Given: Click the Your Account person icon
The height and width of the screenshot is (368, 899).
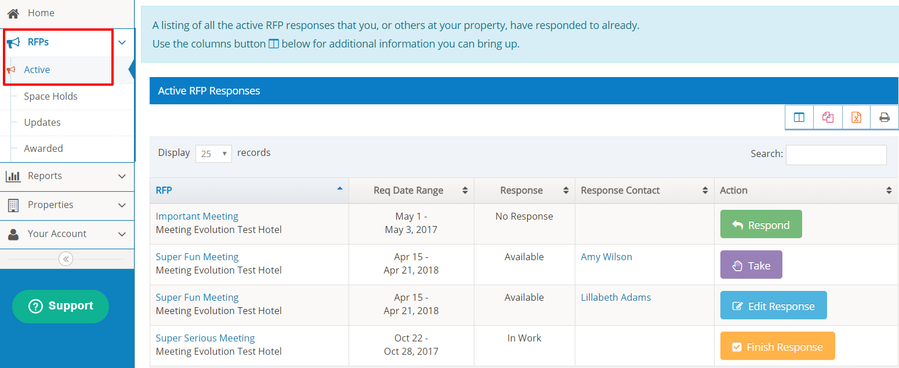Looking at the screenshot, I should tap(14, 234).
